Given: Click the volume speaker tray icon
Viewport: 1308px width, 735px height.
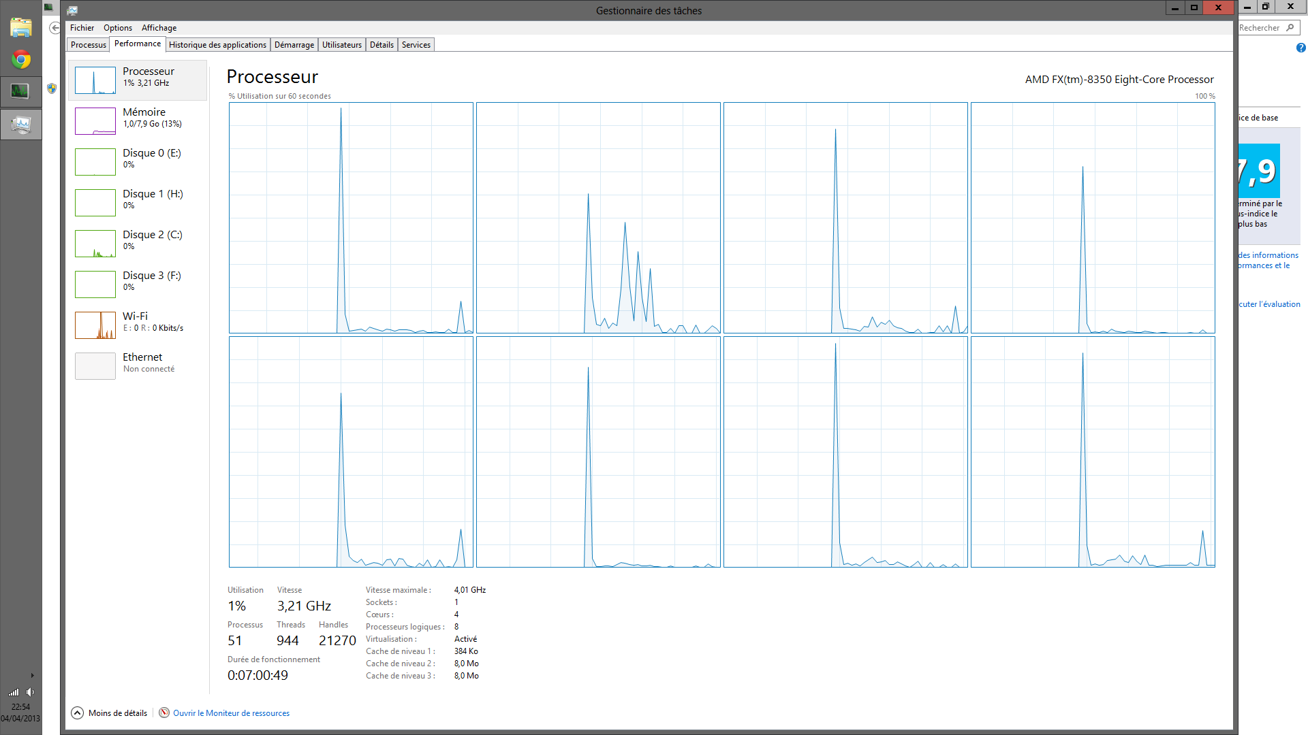Looking at the screenshot, I should (30, 692).
